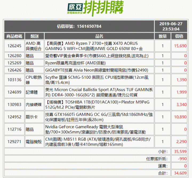
Task: Click 贈品 category in row 126280
Action: (x=30, y=56)
